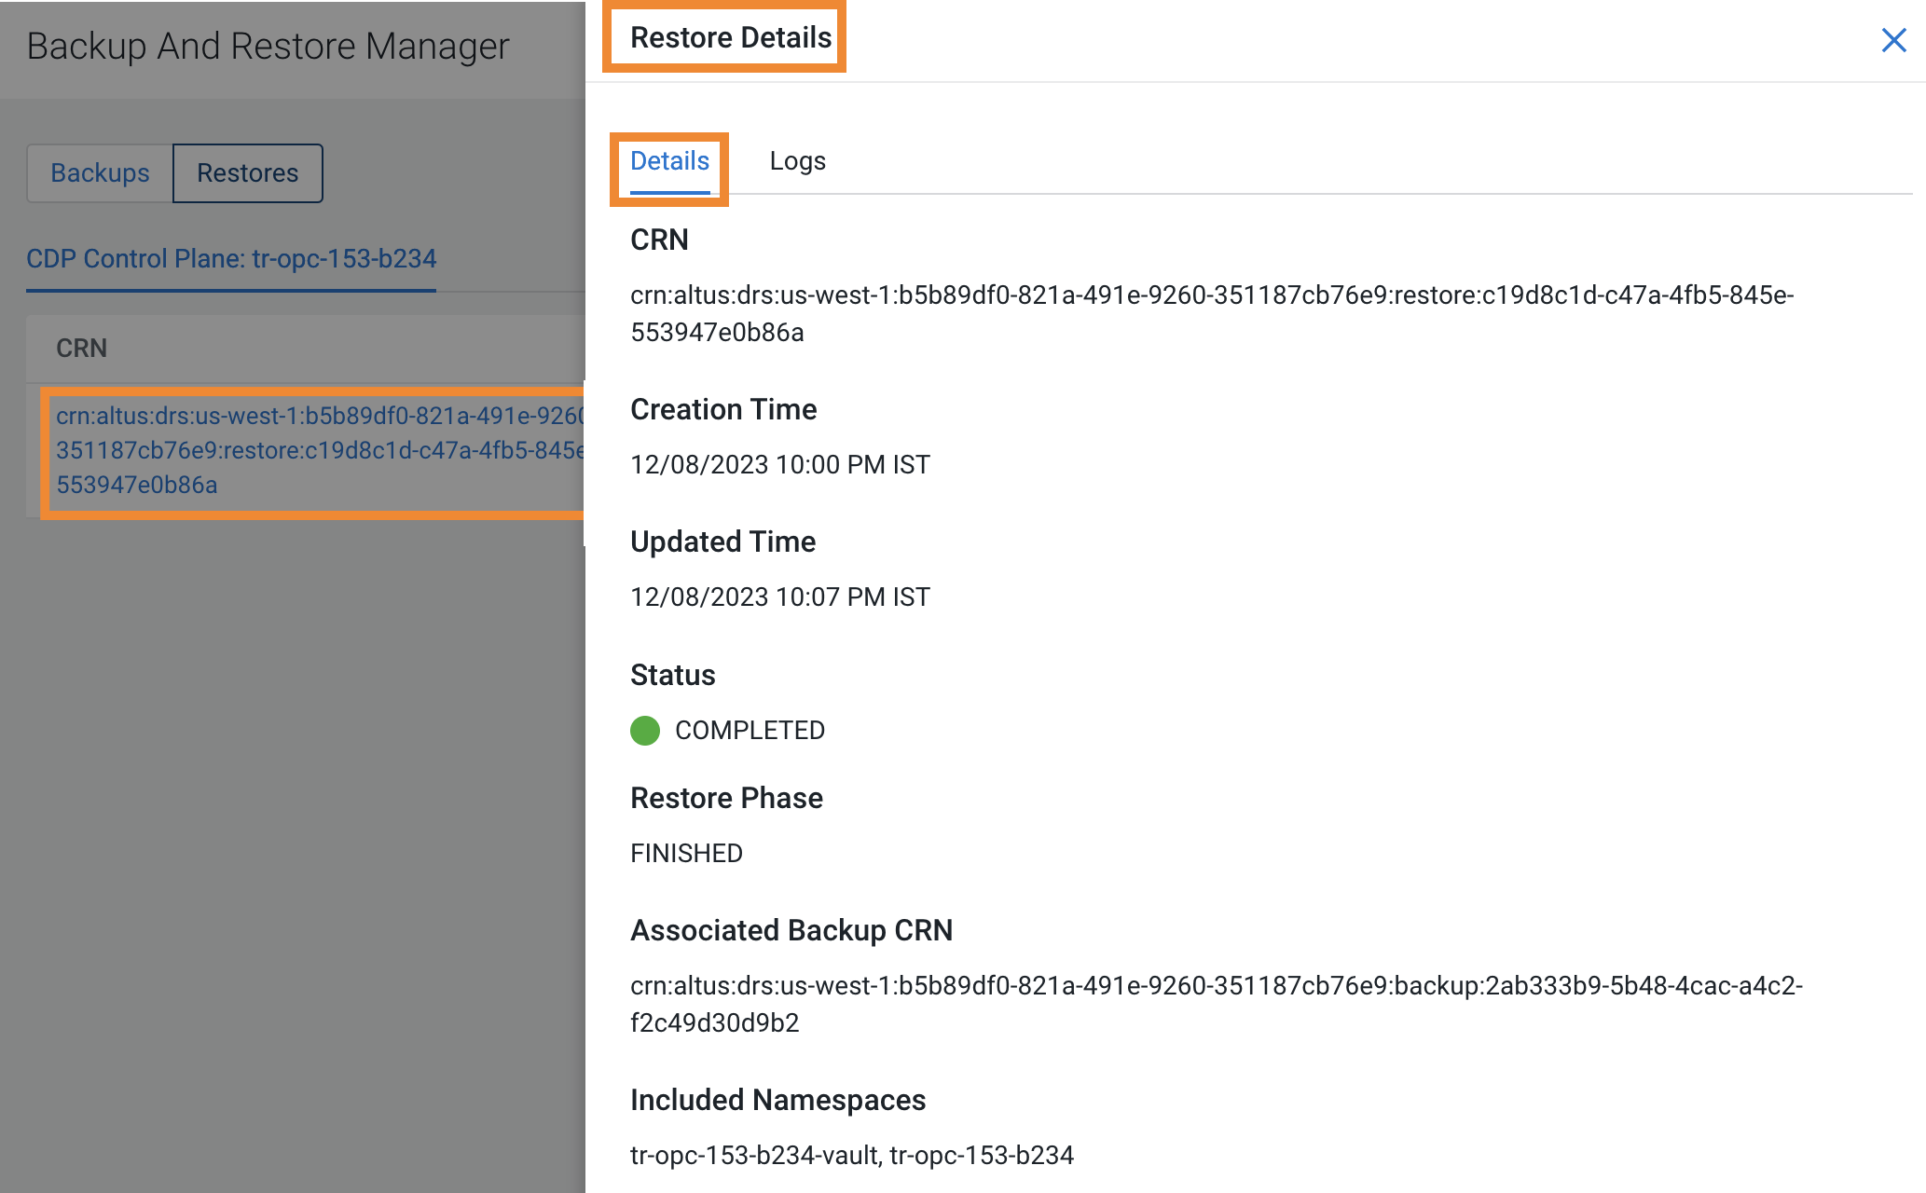1926x1193 pixels.
Task: Close the Restore Details panel
Action: coord(1892,41)
